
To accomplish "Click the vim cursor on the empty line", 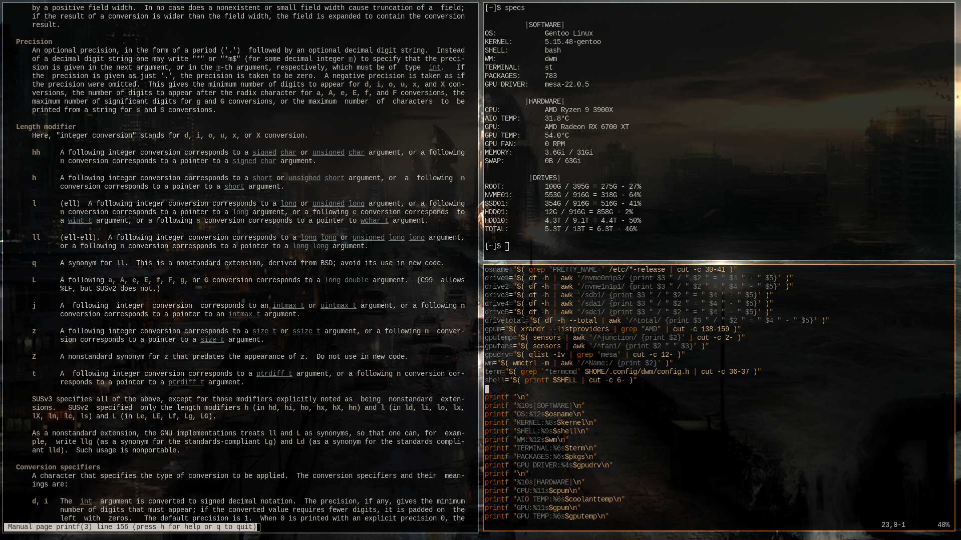I will click(487, 389).
